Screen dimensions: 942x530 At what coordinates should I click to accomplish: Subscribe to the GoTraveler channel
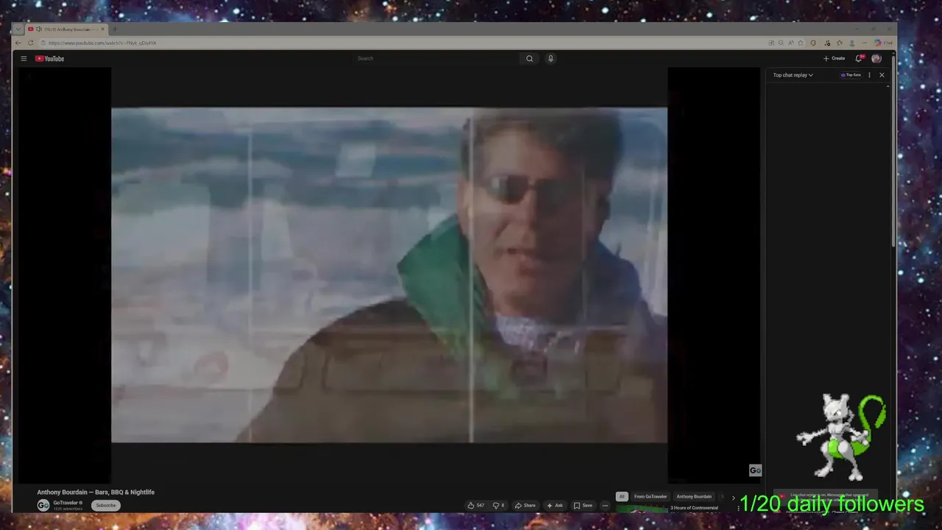point(106,505)
